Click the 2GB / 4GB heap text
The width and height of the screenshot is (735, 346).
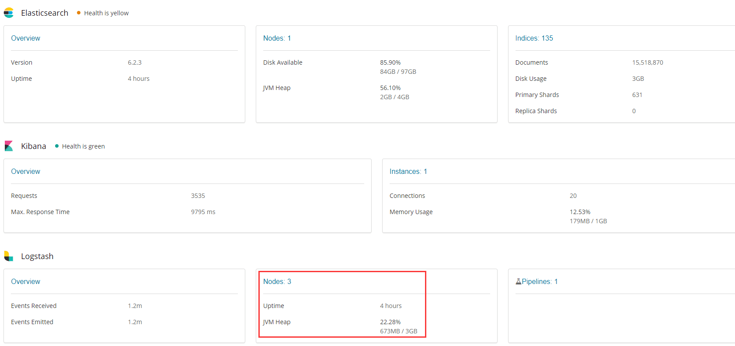[395, 97]
